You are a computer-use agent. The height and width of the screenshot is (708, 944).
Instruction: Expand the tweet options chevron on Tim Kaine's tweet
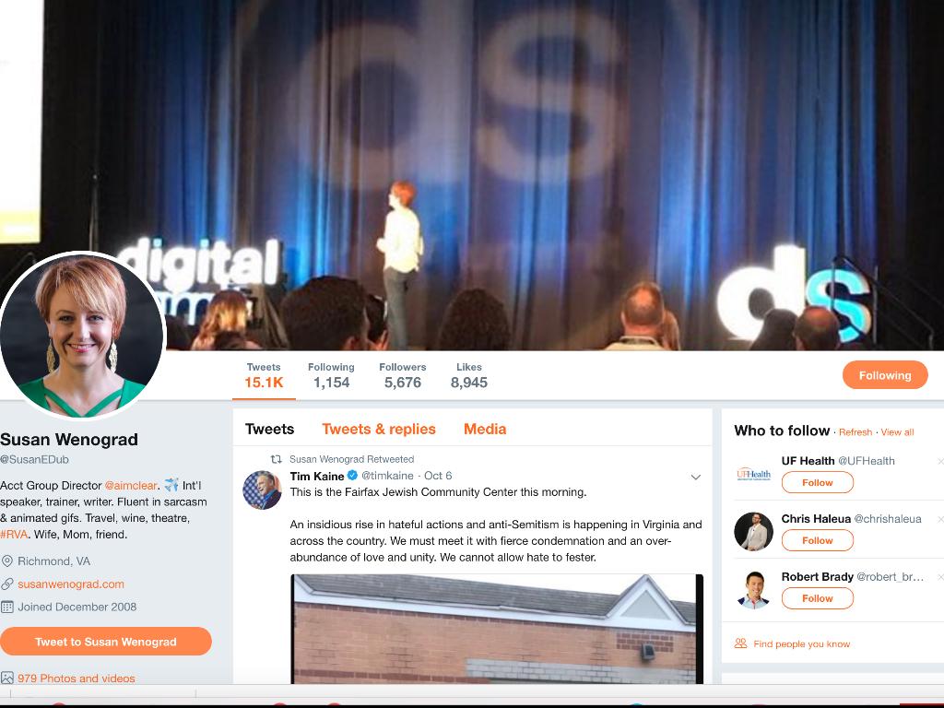(695, 477)
